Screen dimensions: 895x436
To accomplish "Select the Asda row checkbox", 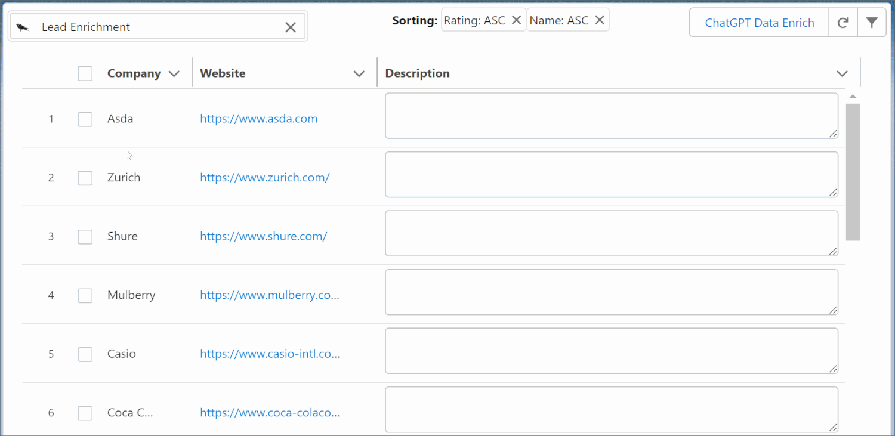I will coord(85,119).
